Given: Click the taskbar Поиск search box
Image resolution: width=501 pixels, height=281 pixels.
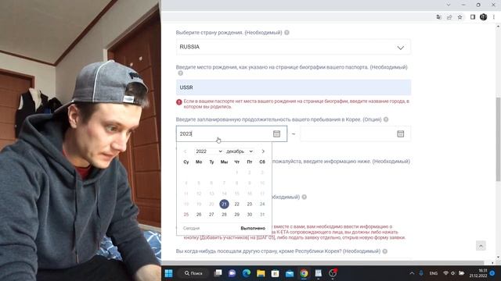Looking at the screenshot, I should (x=193, y=273).
